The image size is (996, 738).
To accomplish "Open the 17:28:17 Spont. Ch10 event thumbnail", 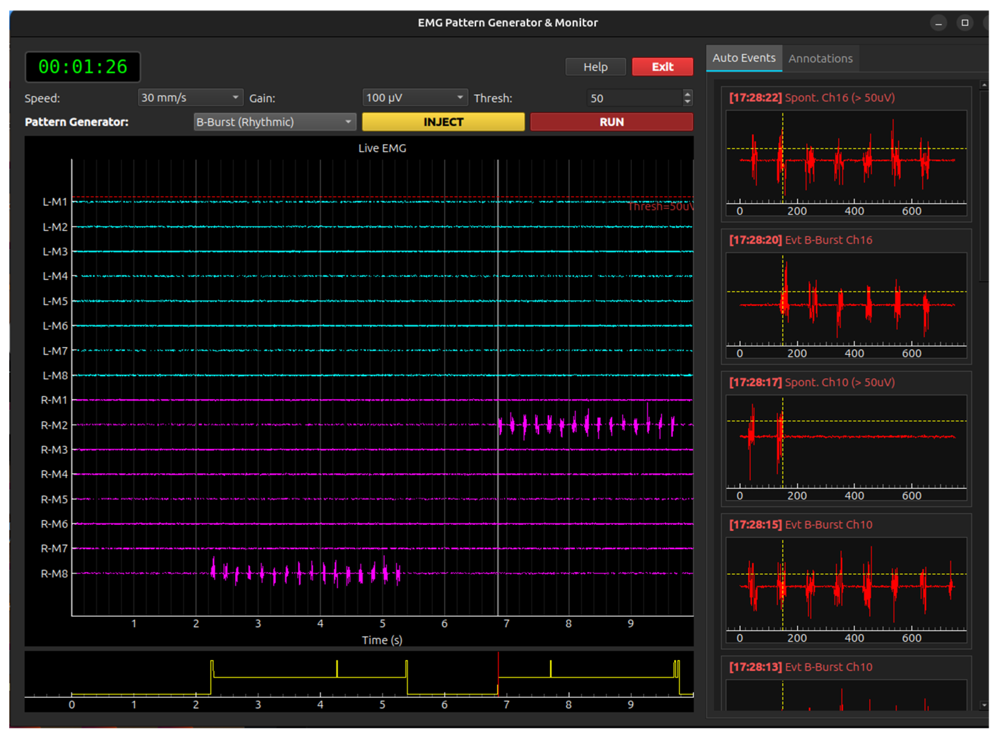I will 846,439.
